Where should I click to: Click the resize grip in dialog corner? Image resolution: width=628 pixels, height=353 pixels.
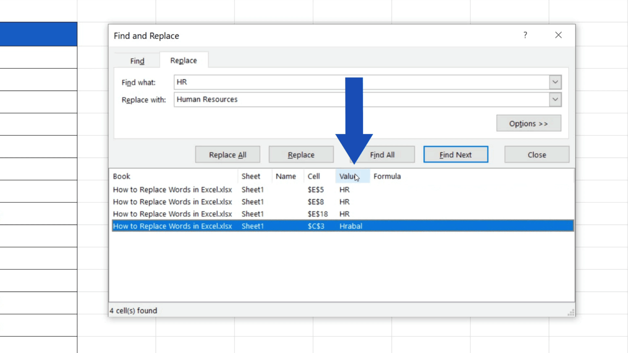tap(571, 312)
